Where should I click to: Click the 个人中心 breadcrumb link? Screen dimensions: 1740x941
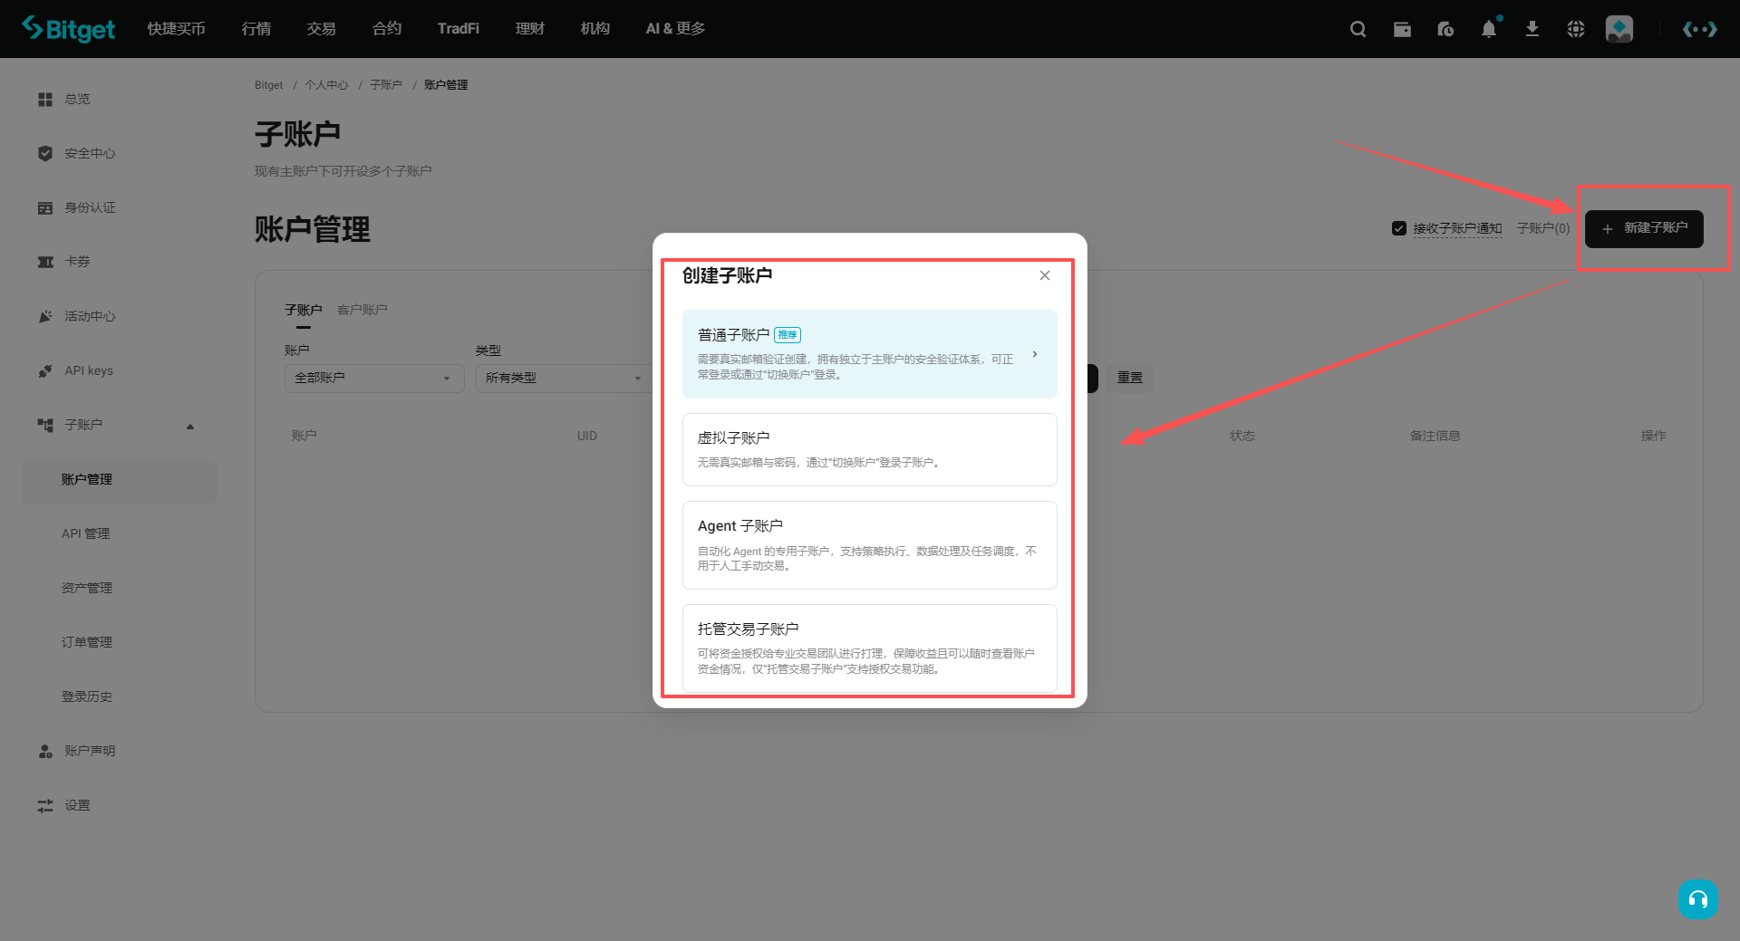[326, 85]
